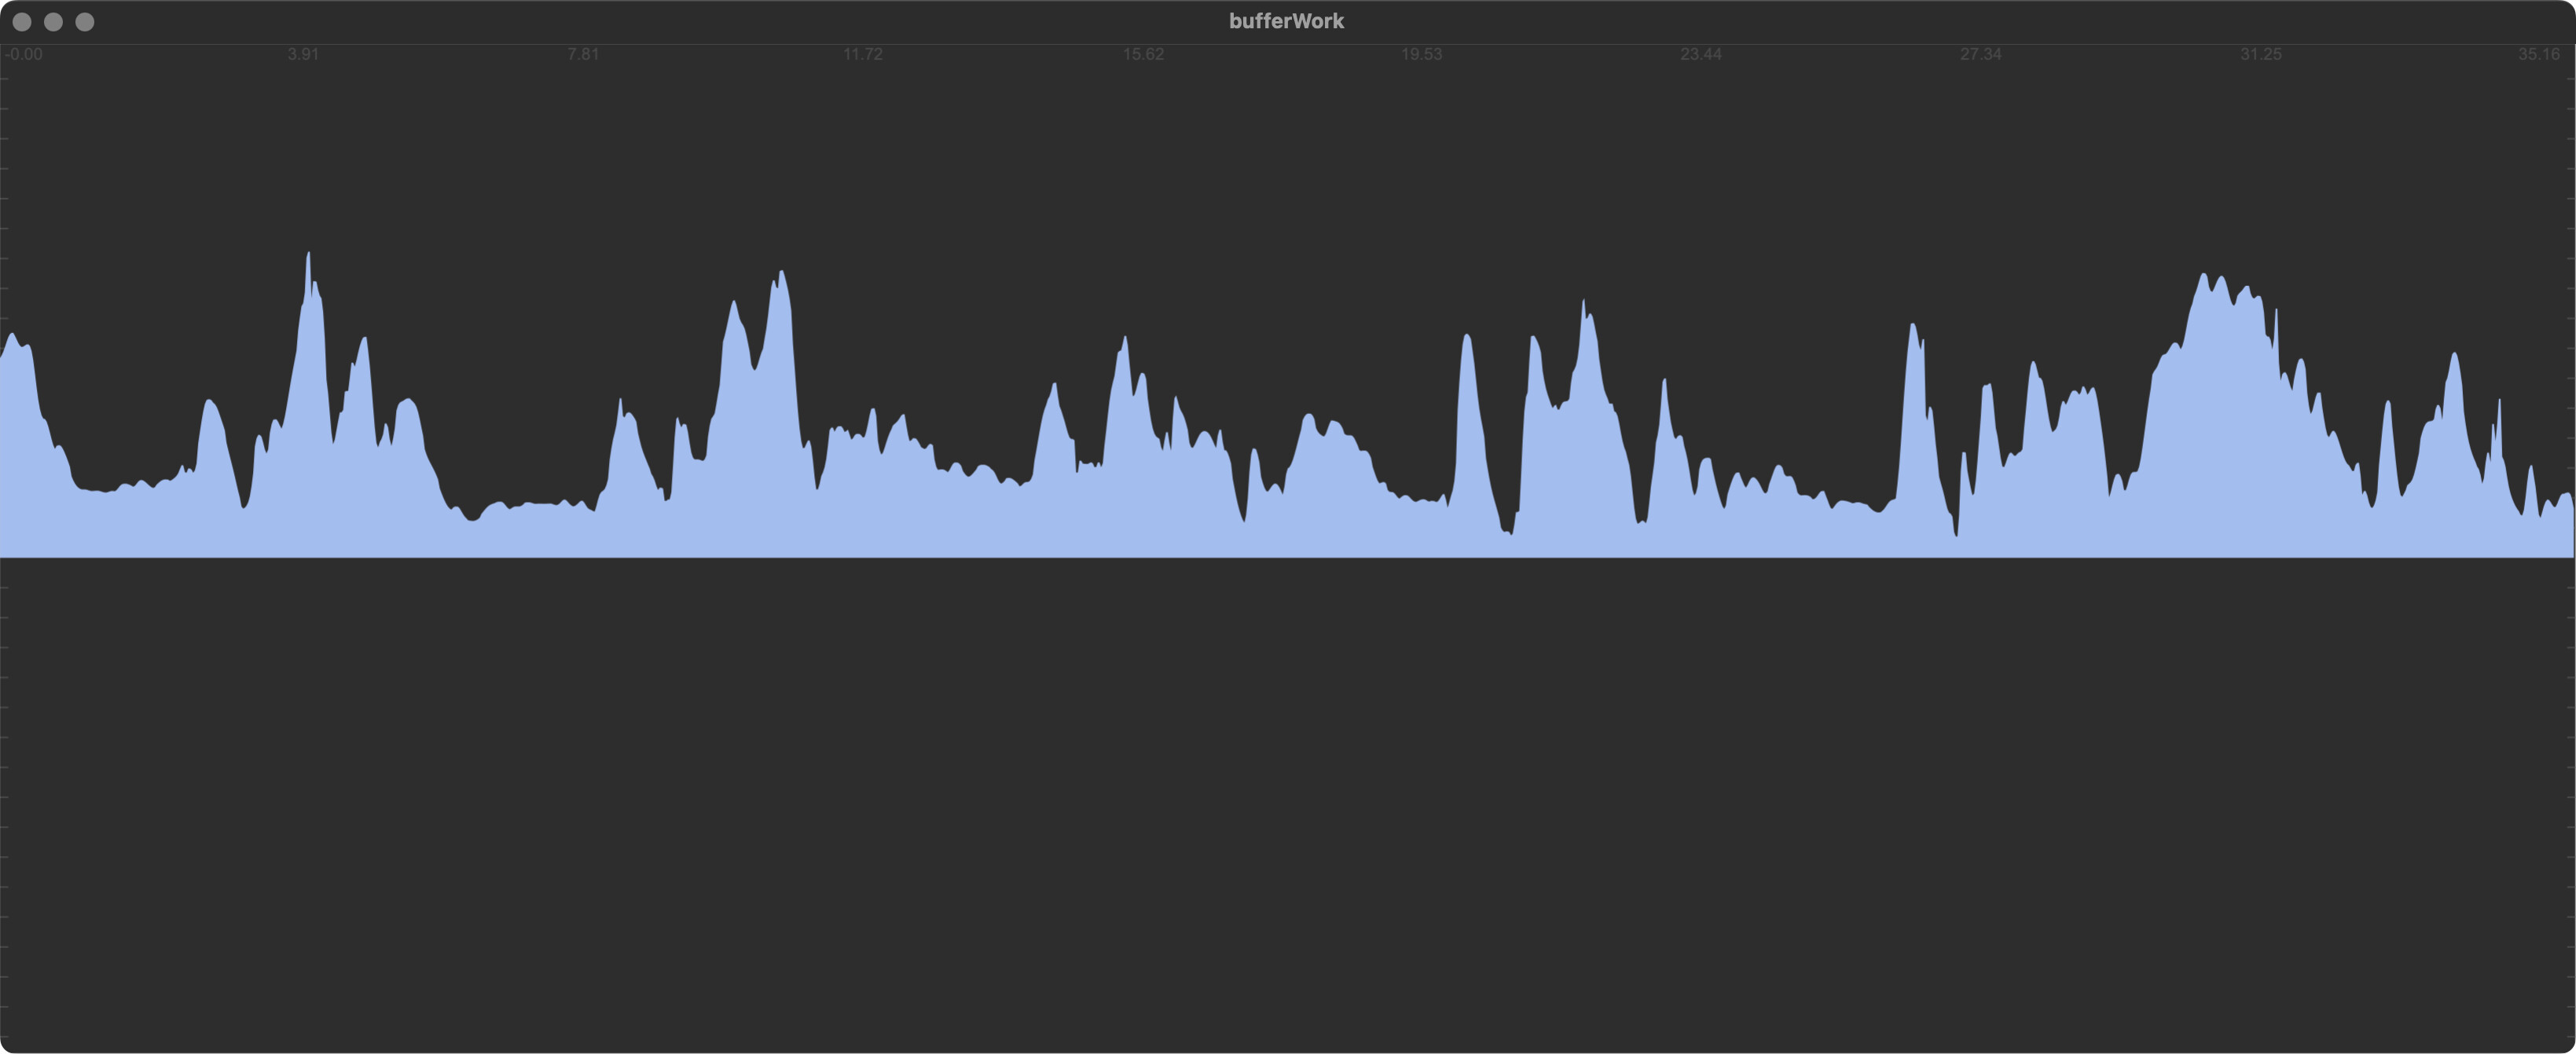
Task: Click the 23.44 time ruler label
Action: pyautogui.click(x=1701, y=54)
